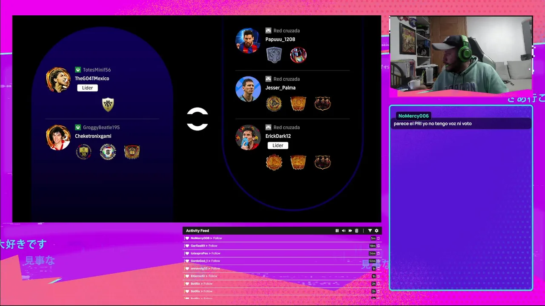
Task: Click Líder tag under ErickDark12
Action: click(278, 145)
